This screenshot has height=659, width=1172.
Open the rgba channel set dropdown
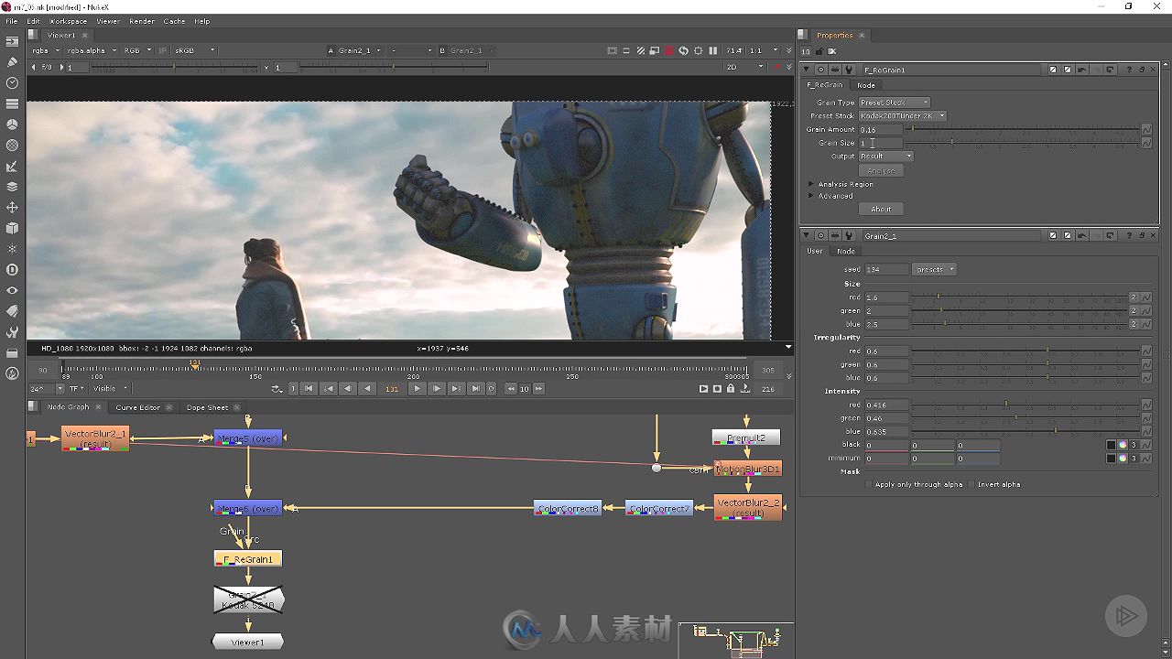point(45,51)
